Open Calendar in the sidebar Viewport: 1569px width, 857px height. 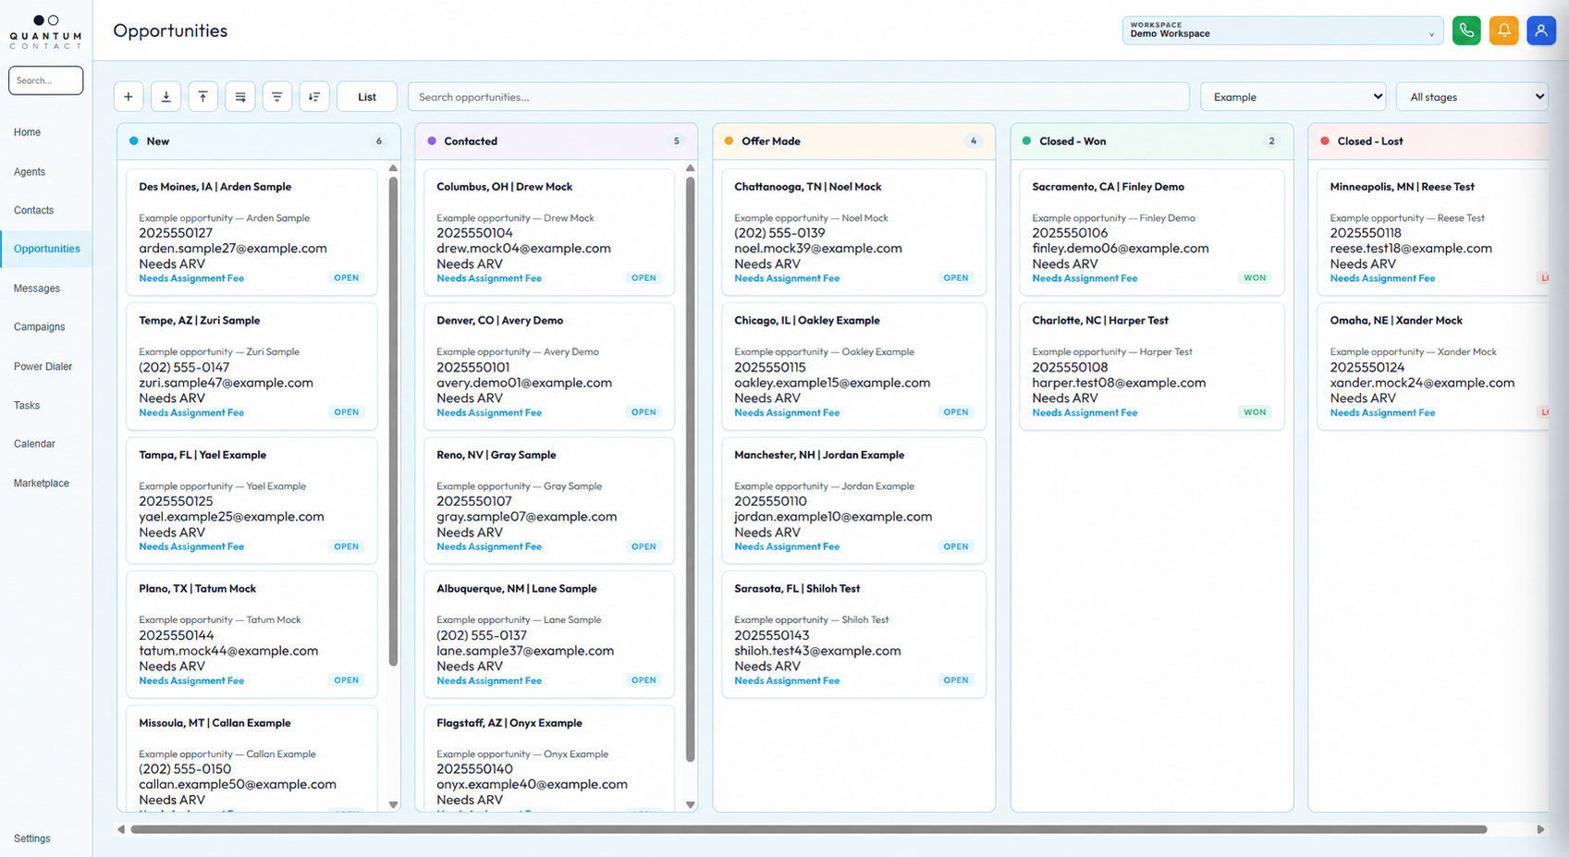coord(35,445)
